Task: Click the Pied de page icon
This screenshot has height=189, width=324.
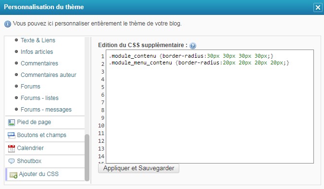Action: click(12, 123)
